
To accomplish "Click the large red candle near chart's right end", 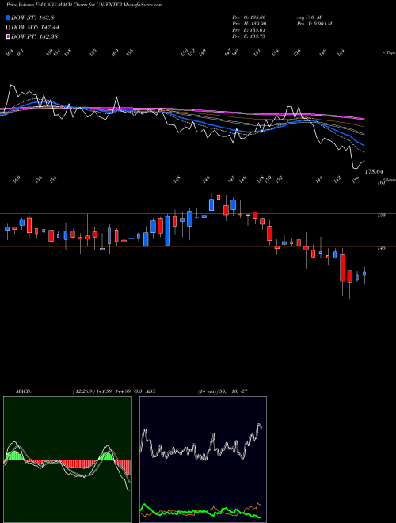I will coord(342,268).
